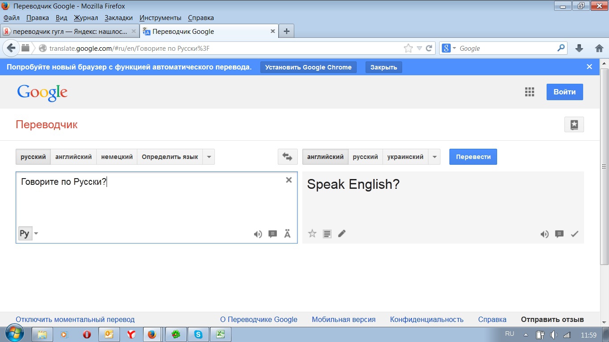609x342 pixels.
Task: Click pencil icon to improve translation
Action: 342,233
